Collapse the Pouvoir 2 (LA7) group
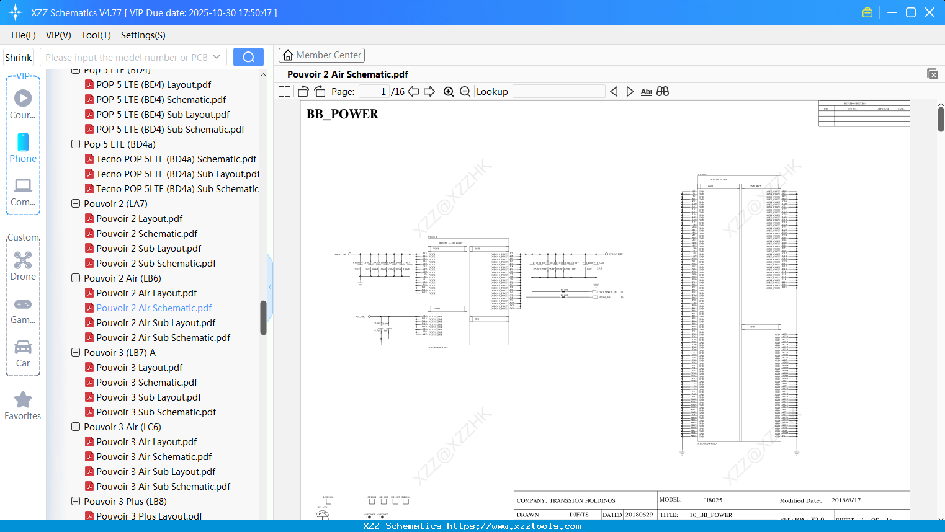The width and height of the screenshot is (945, 532). click(75, 203)
